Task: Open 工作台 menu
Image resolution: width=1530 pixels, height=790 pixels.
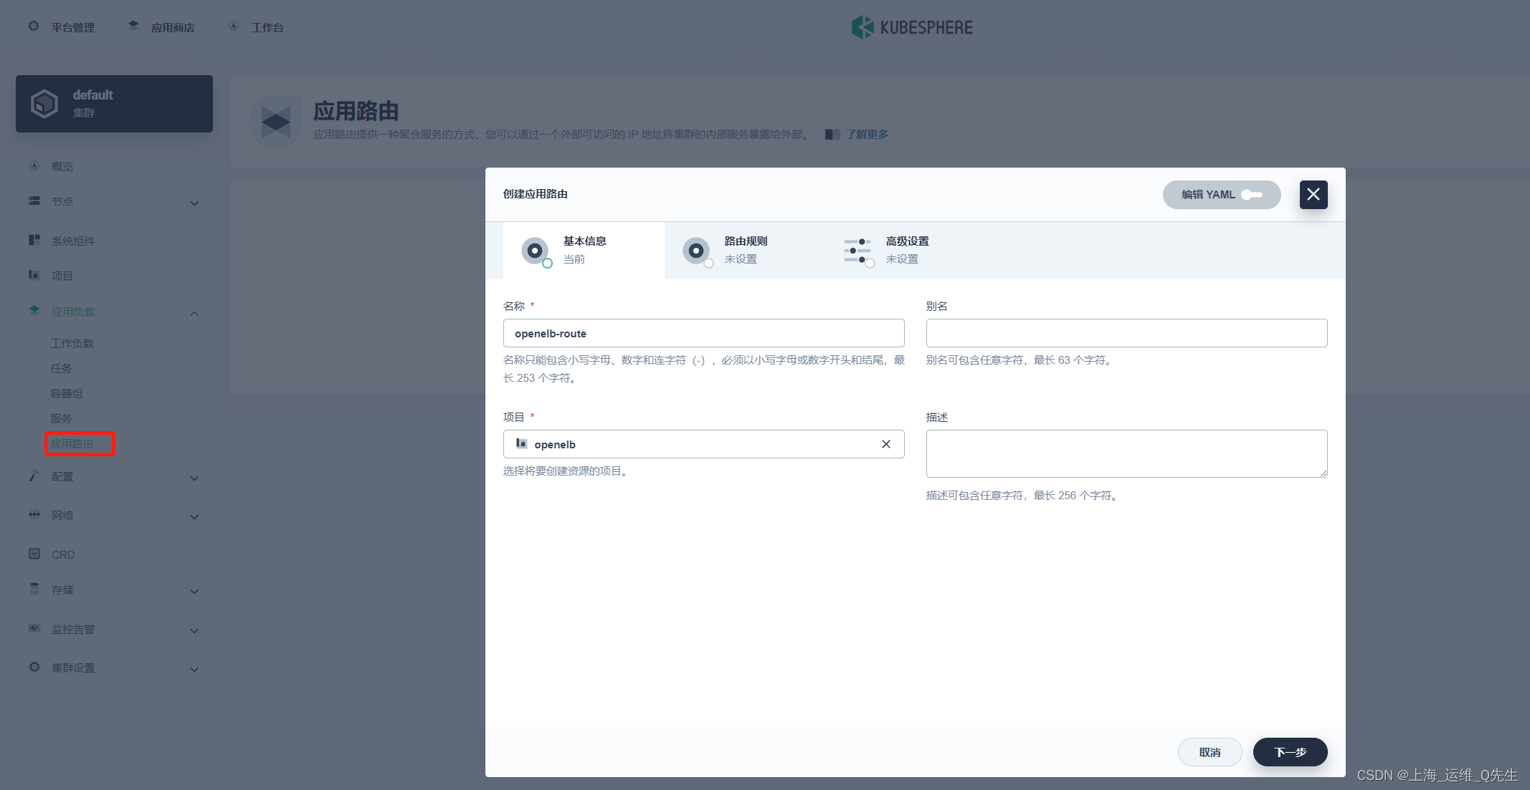Action: [267, 28]
